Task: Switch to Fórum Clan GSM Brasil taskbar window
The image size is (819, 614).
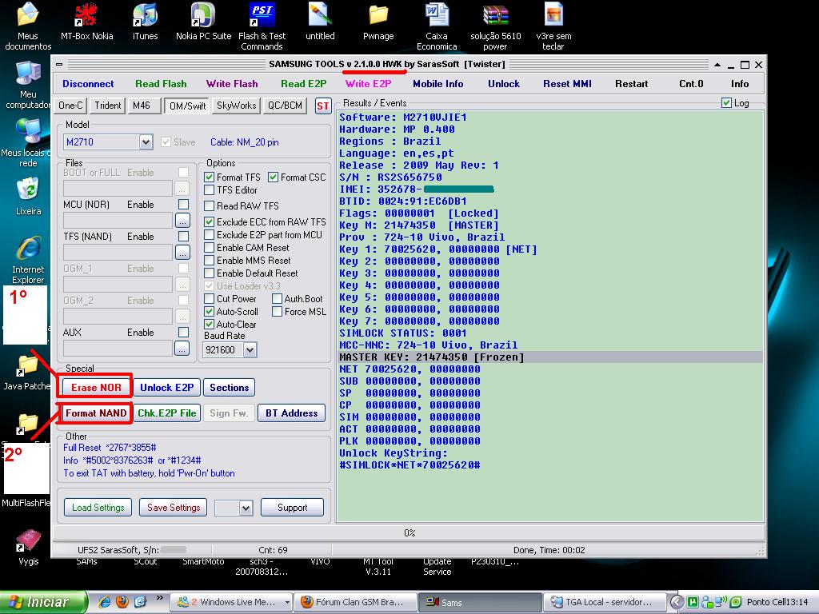Action: coord(356,603)
